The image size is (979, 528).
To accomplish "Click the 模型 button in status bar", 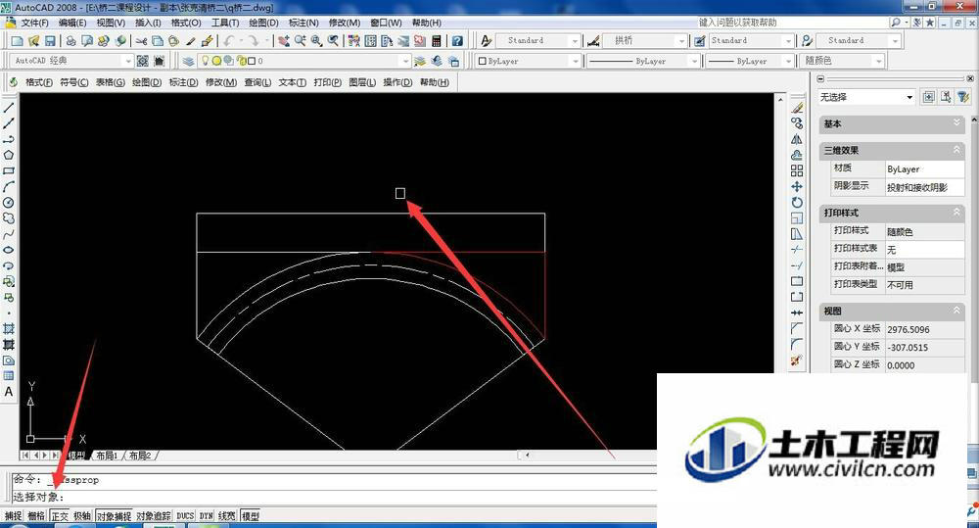I will click(x=251, y=516).
